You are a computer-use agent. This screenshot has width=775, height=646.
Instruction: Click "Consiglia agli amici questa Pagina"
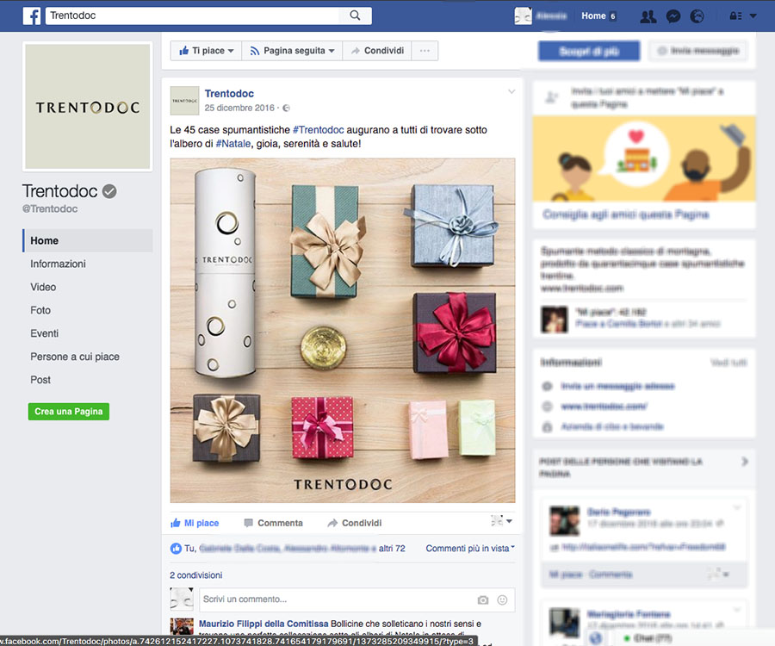click(x=626, y=214)
